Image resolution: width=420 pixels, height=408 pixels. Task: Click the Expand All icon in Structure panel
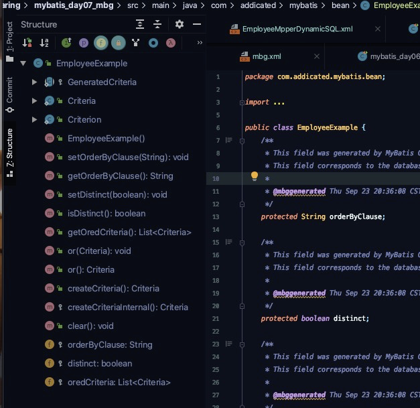(140, 24)
